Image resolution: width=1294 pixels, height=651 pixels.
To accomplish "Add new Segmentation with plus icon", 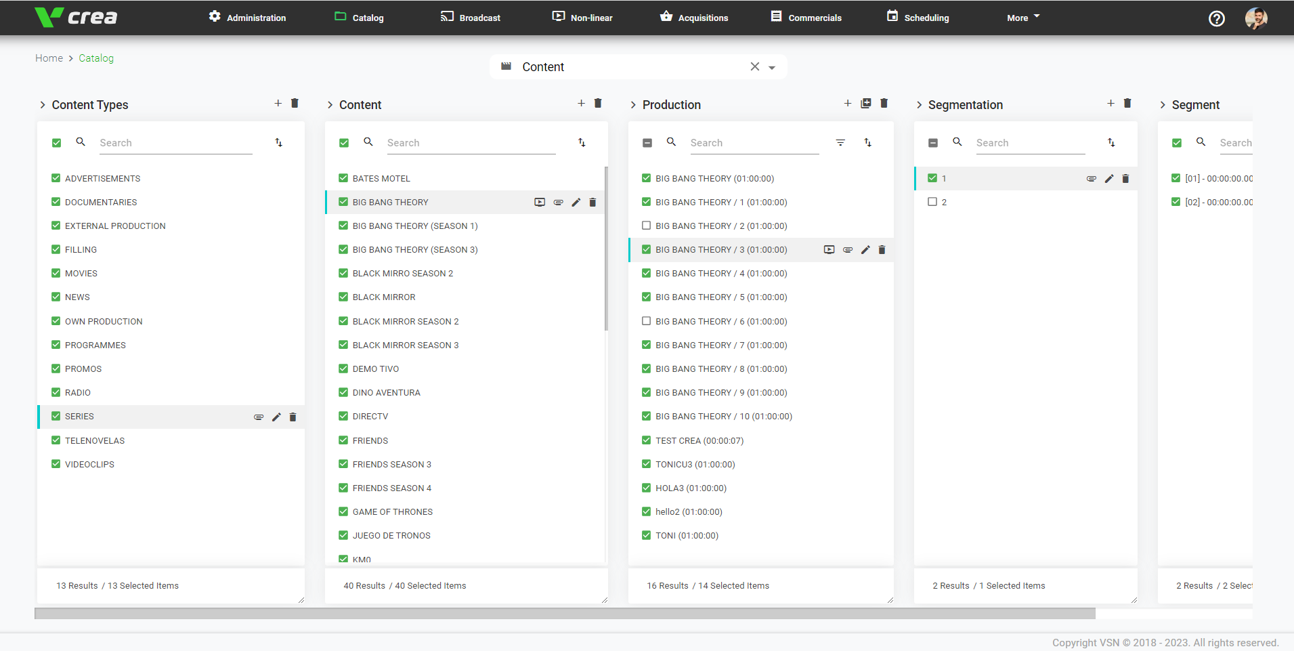I will (1110, 103).
